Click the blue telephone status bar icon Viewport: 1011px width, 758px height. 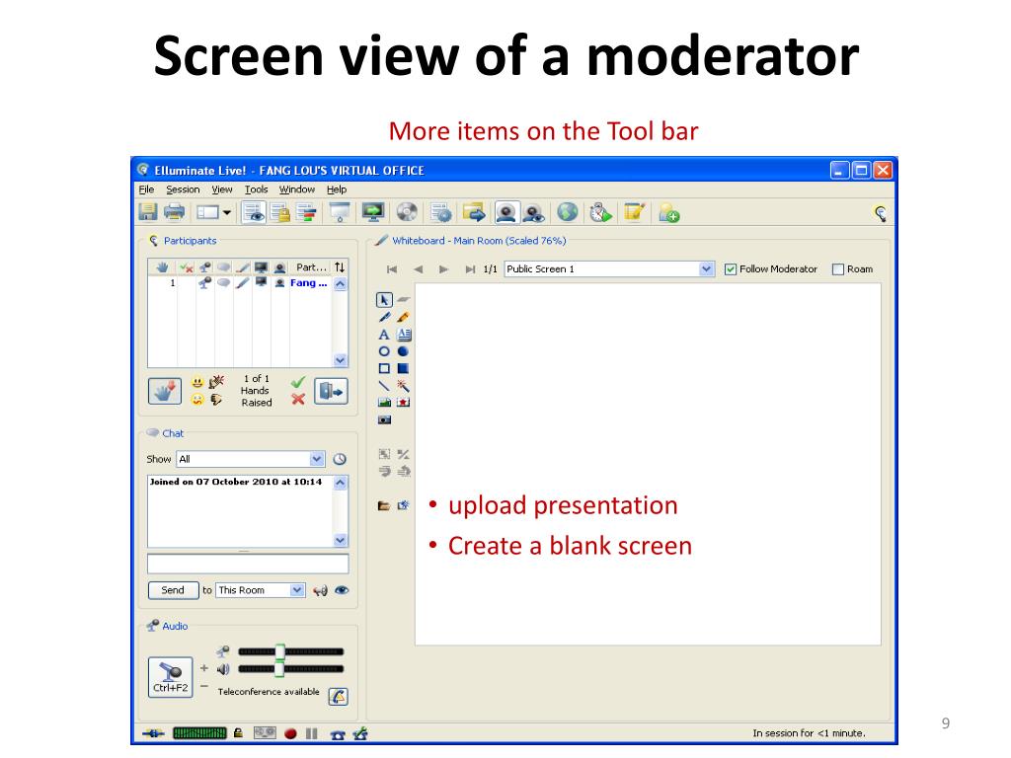pos(338,734)
